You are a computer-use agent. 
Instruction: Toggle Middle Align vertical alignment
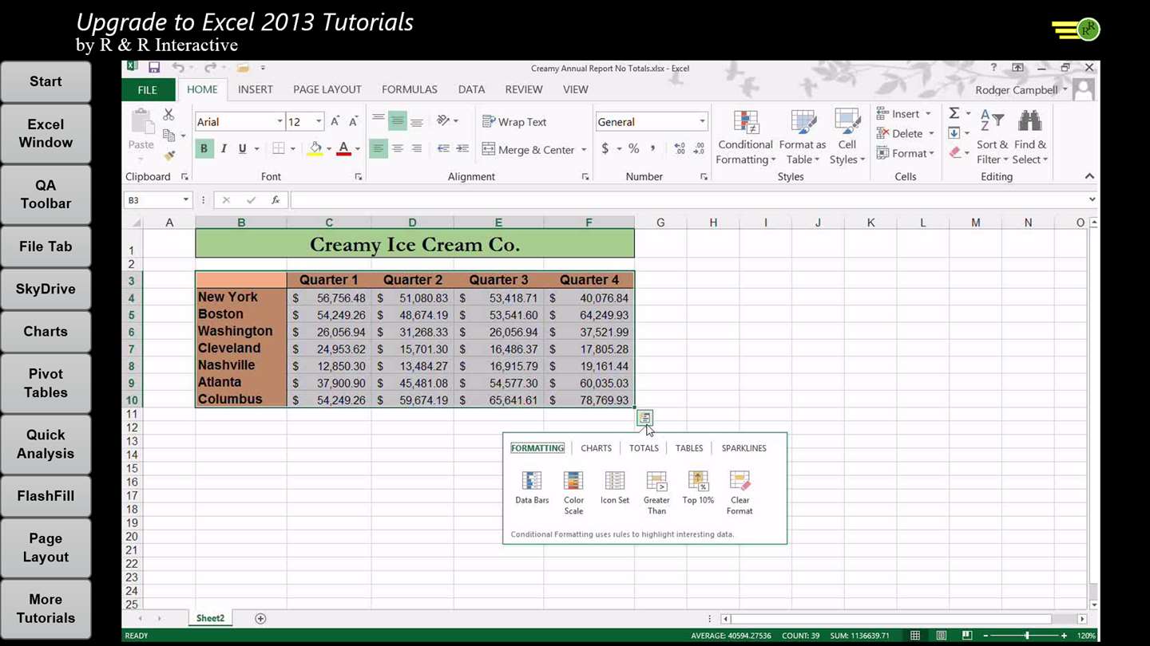click(397, 121)
